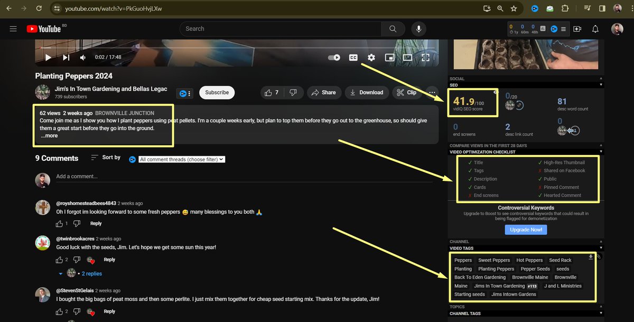Dislike the twinbrookacres comment

[x=77, y=260]
